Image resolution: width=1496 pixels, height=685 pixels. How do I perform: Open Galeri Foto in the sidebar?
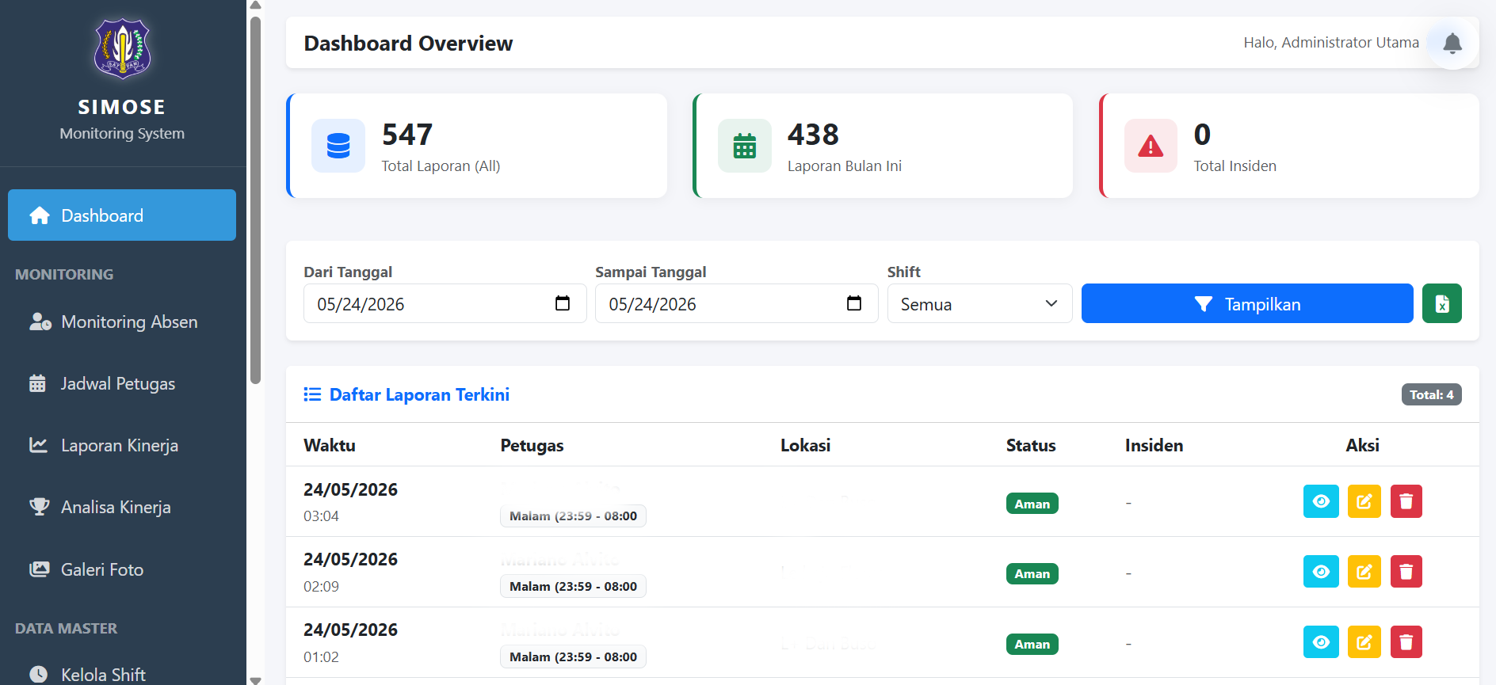[122, 569]
